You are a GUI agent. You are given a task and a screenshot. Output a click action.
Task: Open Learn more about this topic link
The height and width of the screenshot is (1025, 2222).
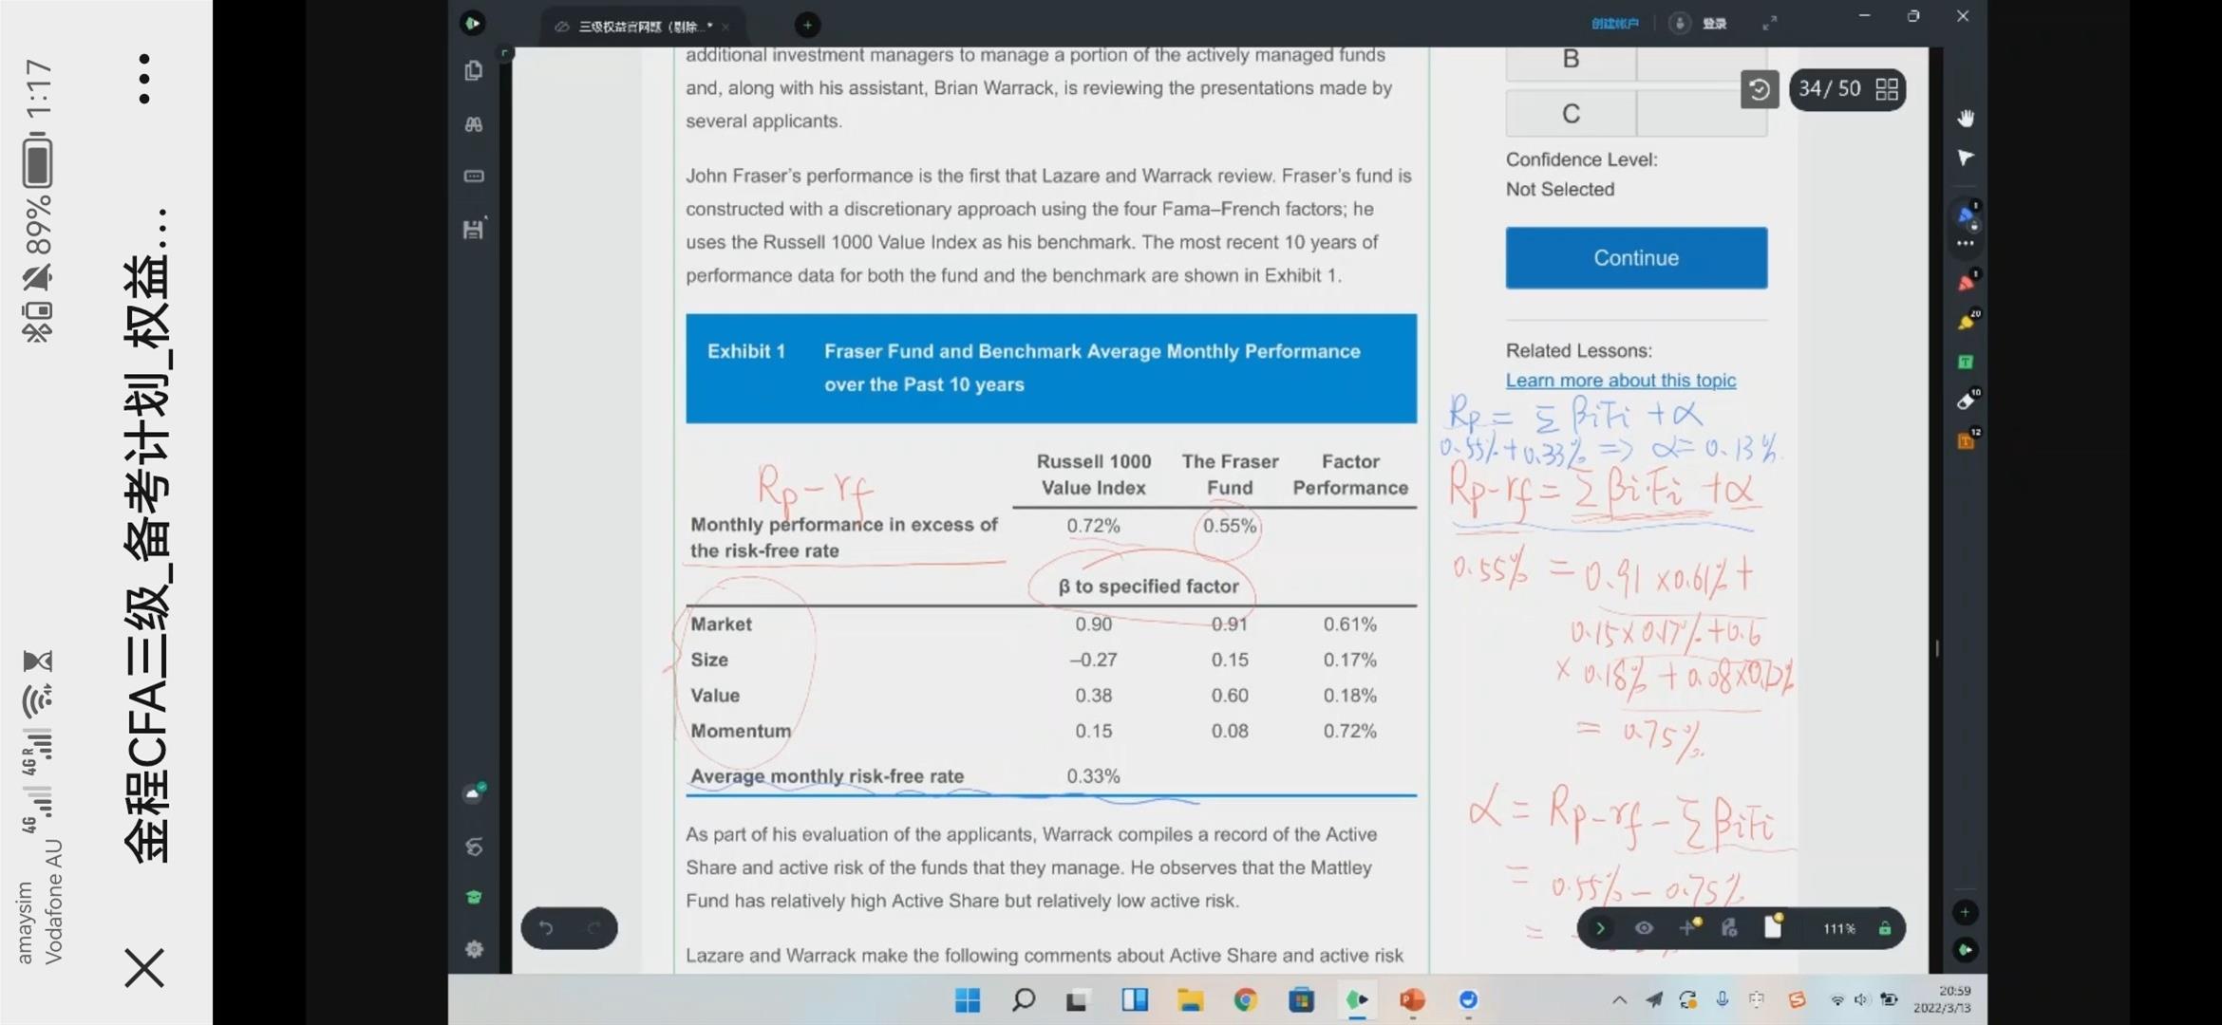1620,381
